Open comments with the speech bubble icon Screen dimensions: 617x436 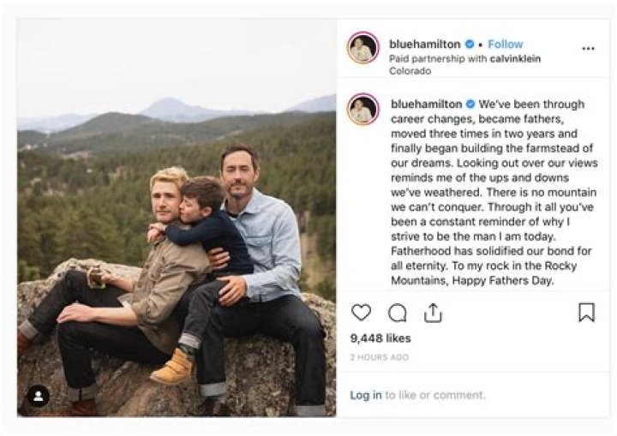[x=398, y=314]
